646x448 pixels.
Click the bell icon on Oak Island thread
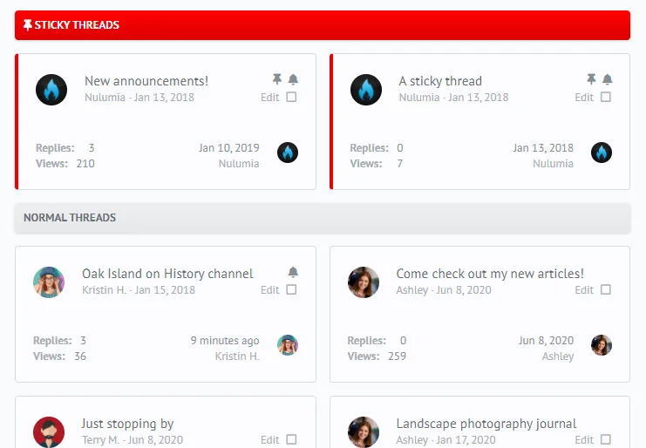293,272
